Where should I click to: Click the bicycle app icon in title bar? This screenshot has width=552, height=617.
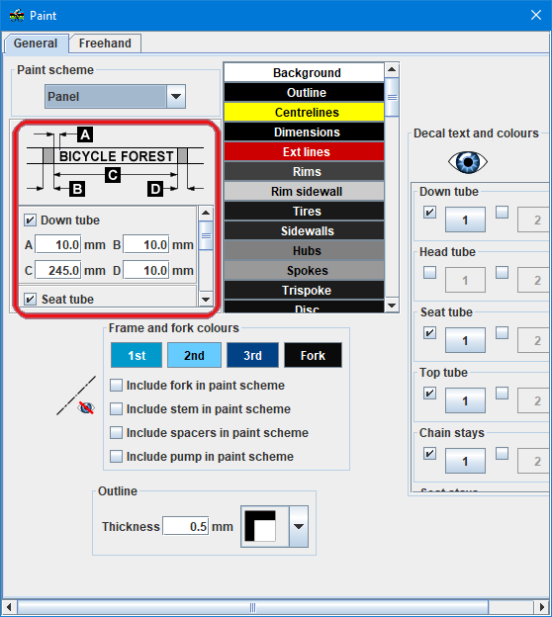[x=17, y=16]
